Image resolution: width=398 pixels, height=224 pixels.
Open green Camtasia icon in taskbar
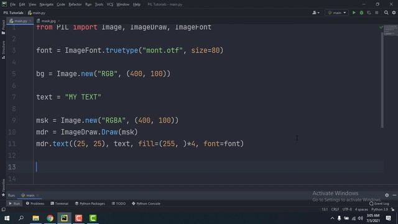93,218
